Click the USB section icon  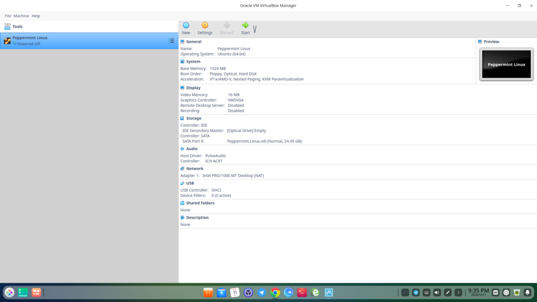coord(183,183)
